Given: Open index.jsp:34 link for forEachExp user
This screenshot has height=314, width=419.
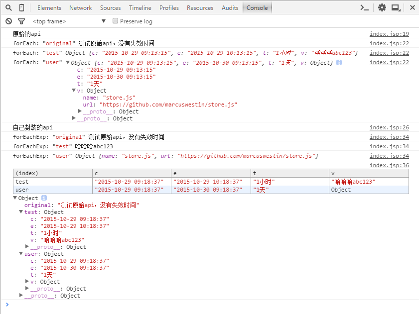Looking at the screenshot, I should [389, 156].
